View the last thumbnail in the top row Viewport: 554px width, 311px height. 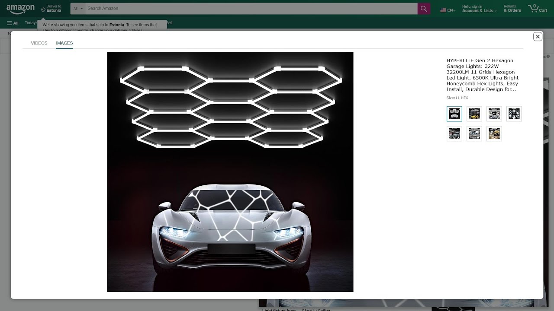[x=514, y=114]
